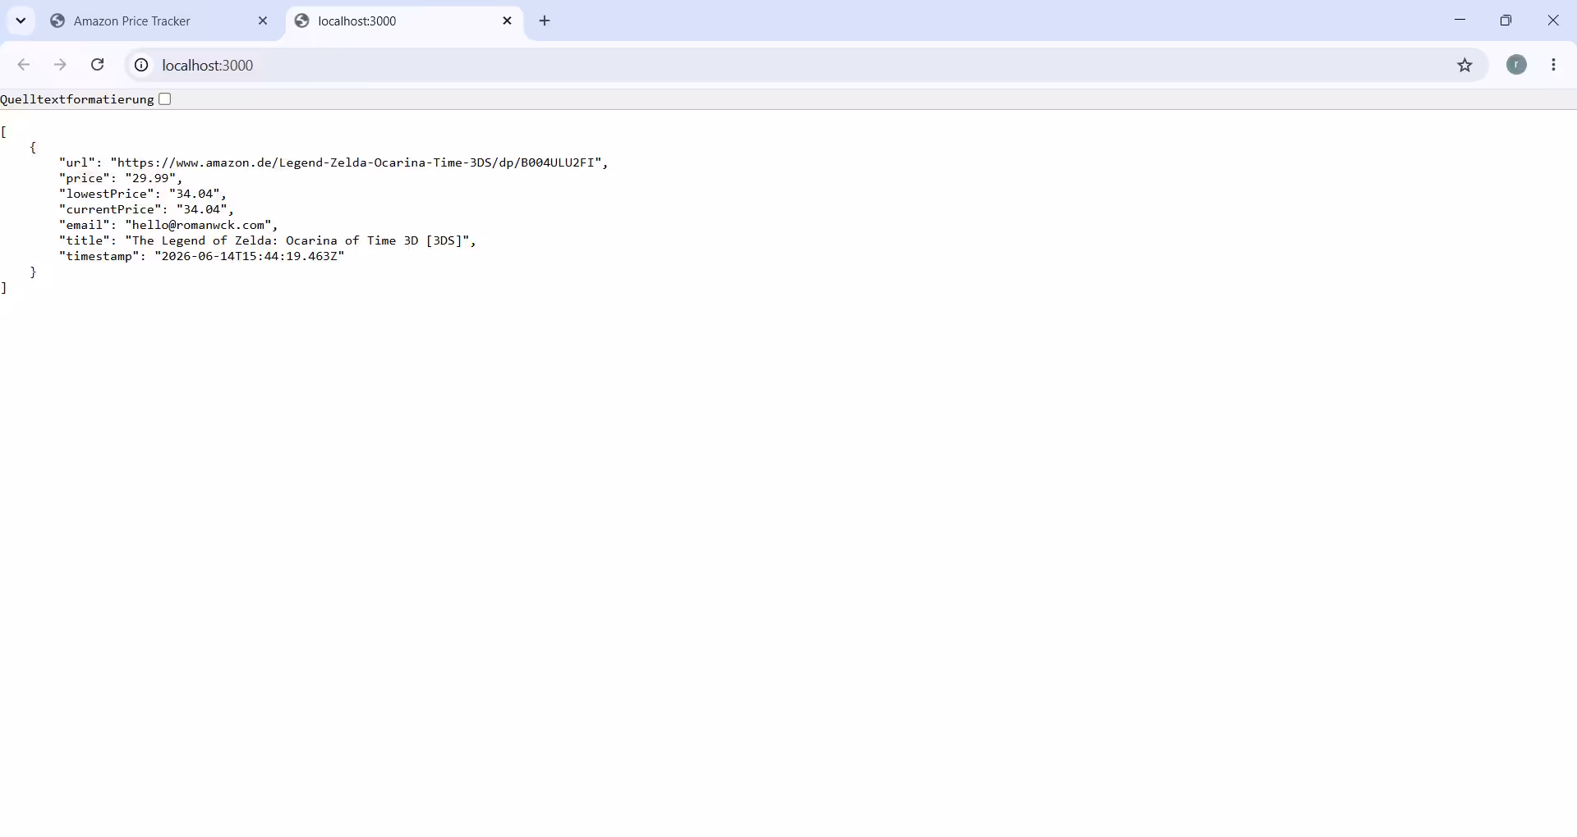Click the Amazon URL value in JSON
The height and width of the screenshot is (837, 1577).
coord(356,162)
